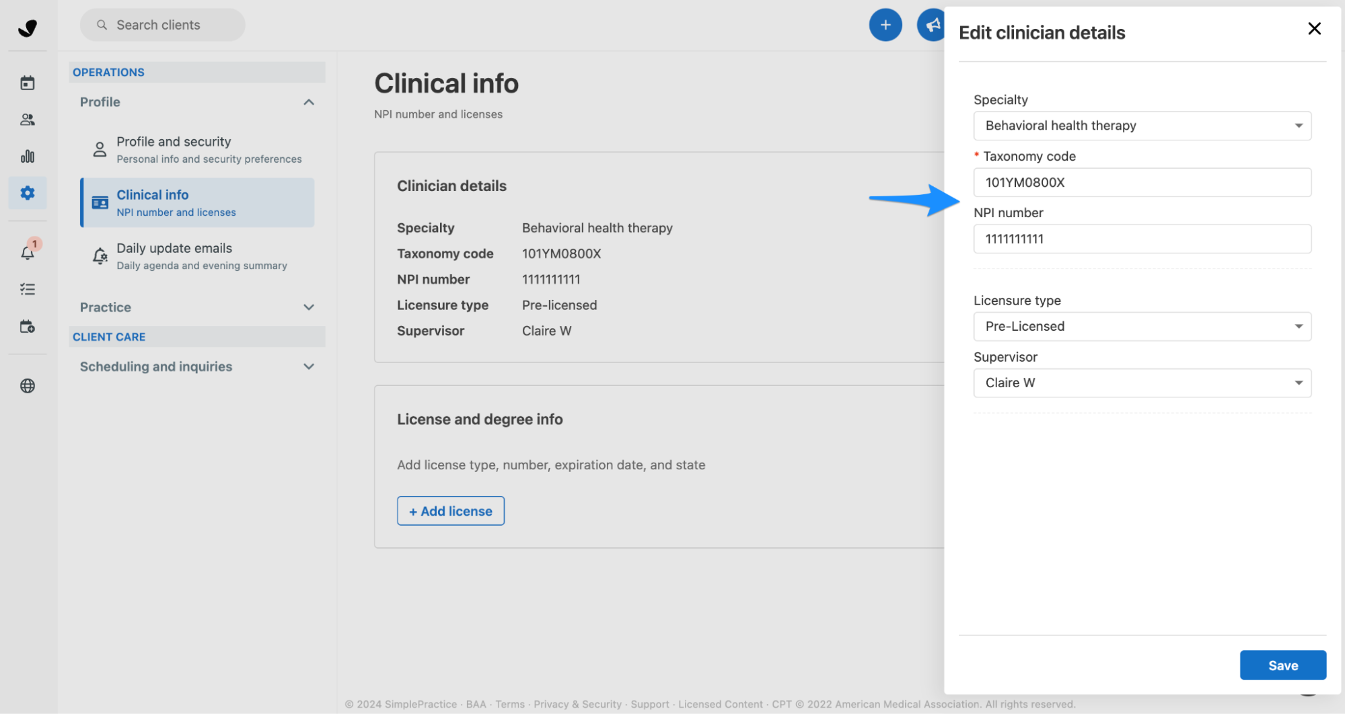Open the calendar requests icon
Image resolution: width=1345 pixels, height=714 pixels.
[28, 327]
